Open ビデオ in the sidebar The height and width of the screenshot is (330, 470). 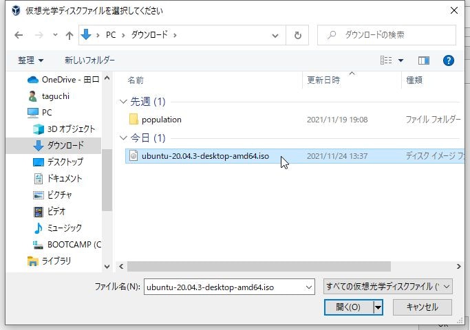49,212
